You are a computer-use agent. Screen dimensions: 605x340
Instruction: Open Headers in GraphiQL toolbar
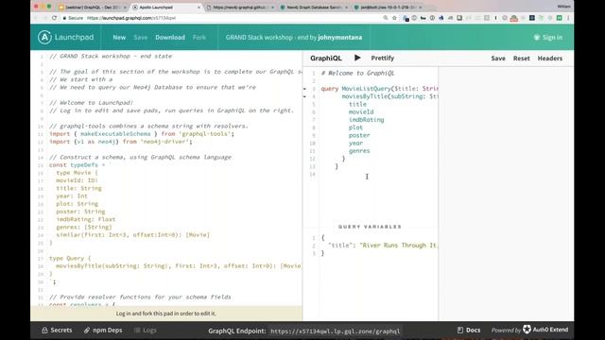tap(550, 59)
